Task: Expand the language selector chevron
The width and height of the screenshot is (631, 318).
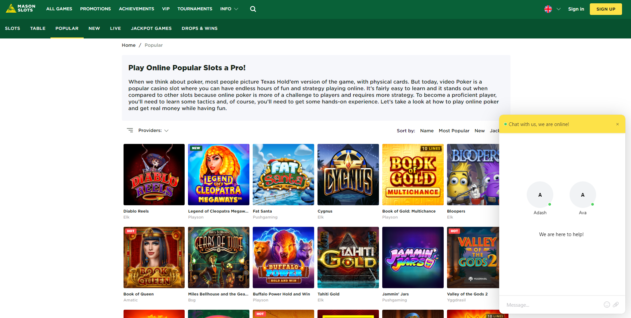Action: (559, 9)
